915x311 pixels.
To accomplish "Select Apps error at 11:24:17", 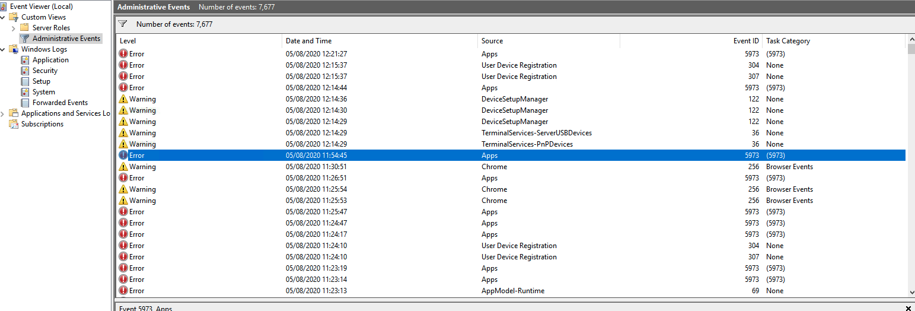I will pyautogui.click(x=511, y=234).
